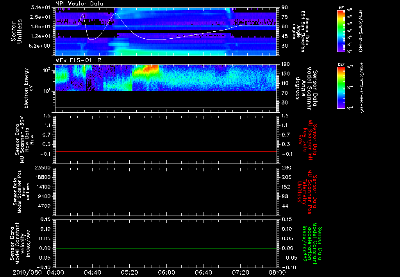Click the '9400' scanner position tick label

(45, 196)
